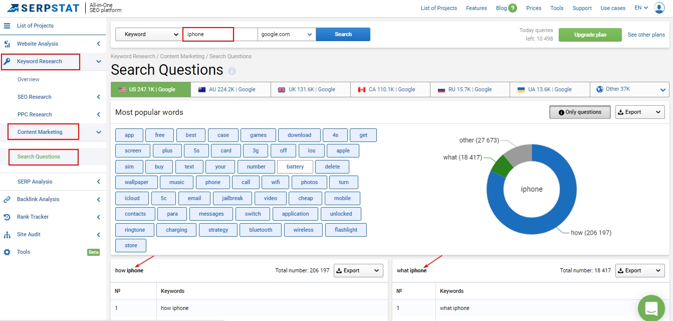This screenshot has height=321, width=673.
Task: Open the google.com database dropdown
Action: coord(287,34)
